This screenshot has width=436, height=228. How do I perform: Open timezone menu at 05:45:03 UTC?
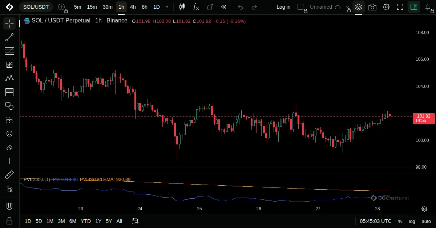[376, 221]
